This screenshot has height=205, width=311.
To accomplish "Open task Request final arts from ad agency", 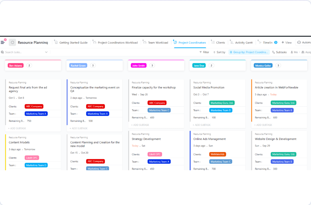I will 28,89.
